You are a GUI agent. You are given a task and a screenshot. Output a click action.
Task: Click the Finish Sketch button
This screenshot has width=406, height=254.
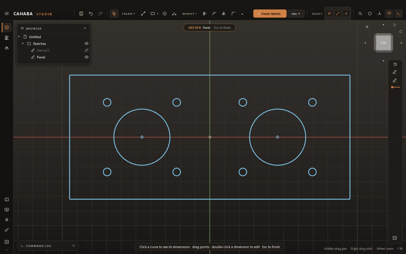(x=270, y=14)
